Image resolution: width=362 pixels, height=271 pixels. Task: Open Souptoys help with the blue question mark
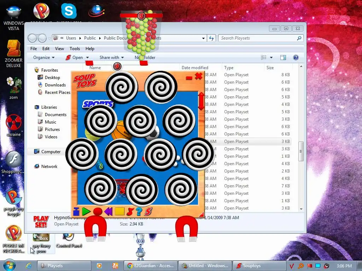click(x=139, y=211)
